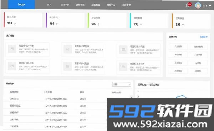The width and height of the screenshot is (214, 131).
Task: Click image placeholder icon of top-middle model card
Action: (x=68, y=49)
